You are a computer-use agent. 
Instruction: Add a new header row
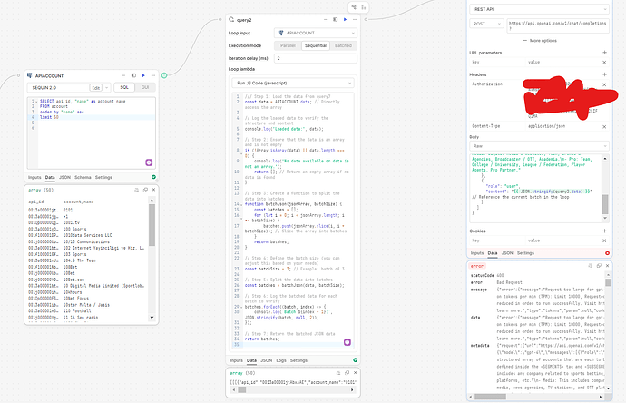point(604,74)
